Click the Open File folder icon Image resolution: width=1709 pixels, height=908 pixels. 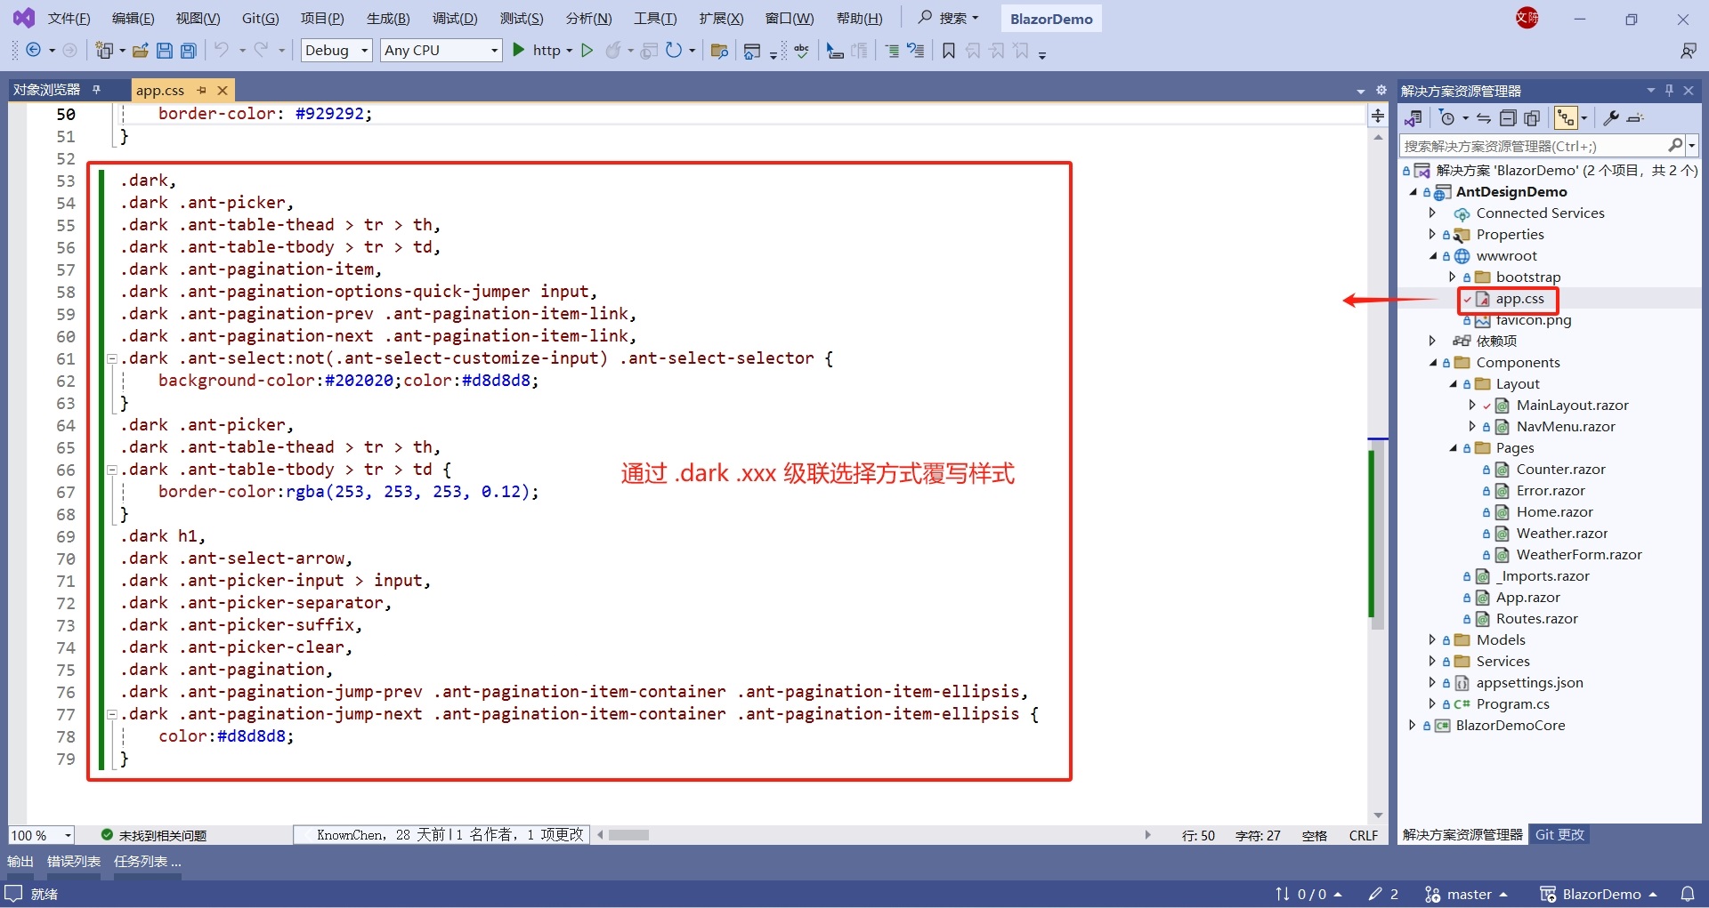pyautogui.click(x=140, y=51)
